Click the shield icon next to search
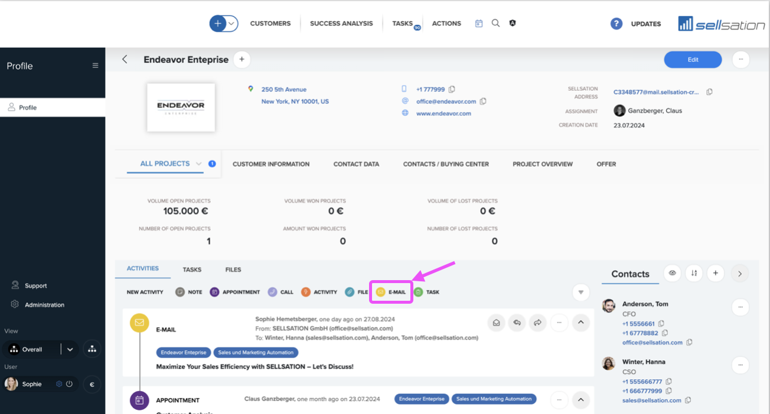770x414 pixels. 513,23
